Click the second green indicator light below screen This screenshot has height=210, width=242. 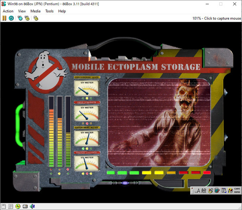coord(122,173)
